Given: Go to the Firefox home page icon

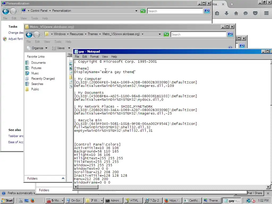Looking at the screenshot, I should [236, 13].
